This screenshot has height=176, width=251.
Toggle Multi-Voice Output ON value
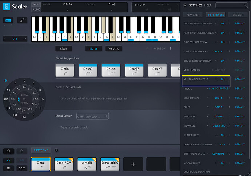pyautogui.click(x=223, y=79)
